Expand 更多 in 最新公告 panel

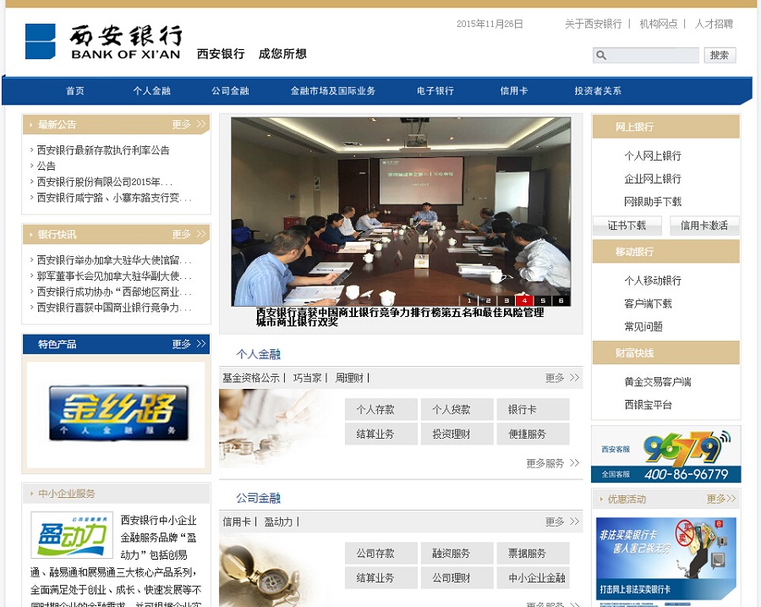coord(189,124)
